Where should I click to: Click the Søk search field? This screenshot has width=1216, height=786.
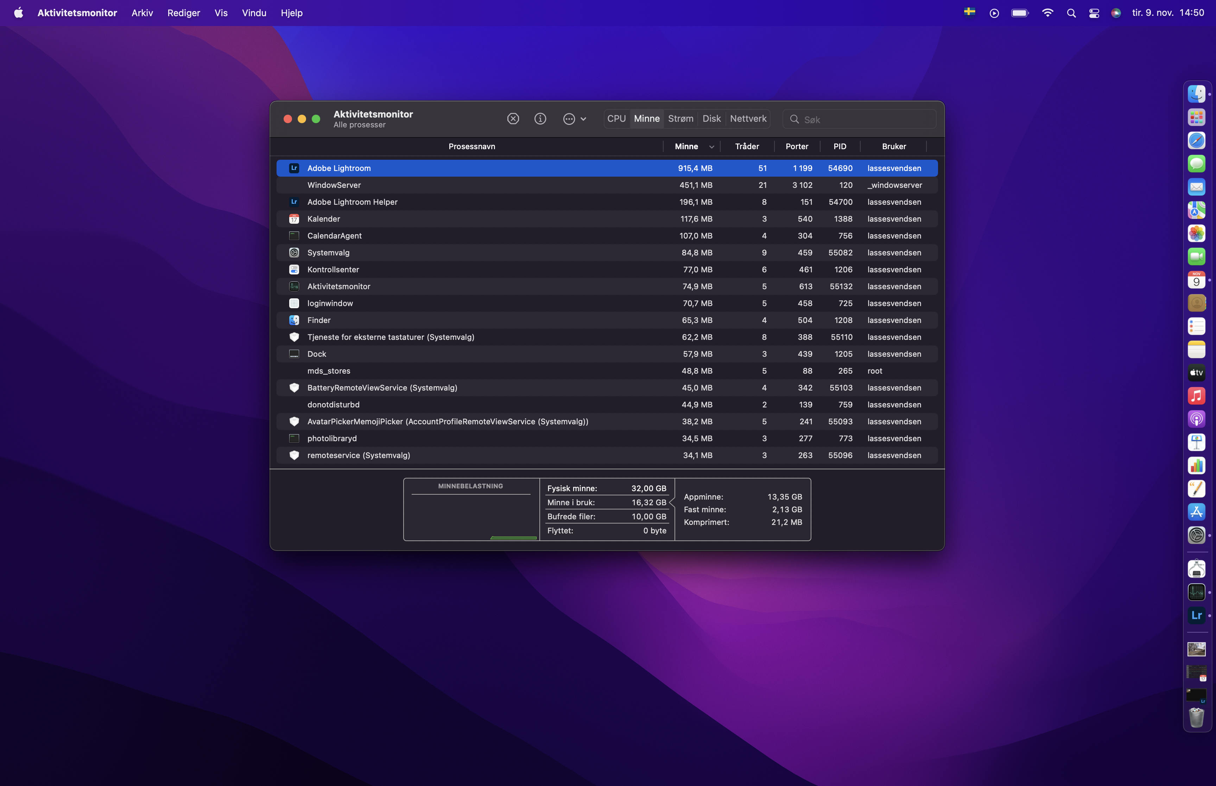tap(859, 119)
